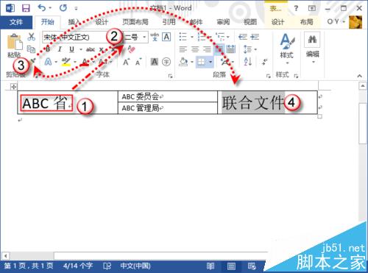Switch to the 插入 tab
The image size is (368, 273).
pyautogui.click(x=74, y=22)
